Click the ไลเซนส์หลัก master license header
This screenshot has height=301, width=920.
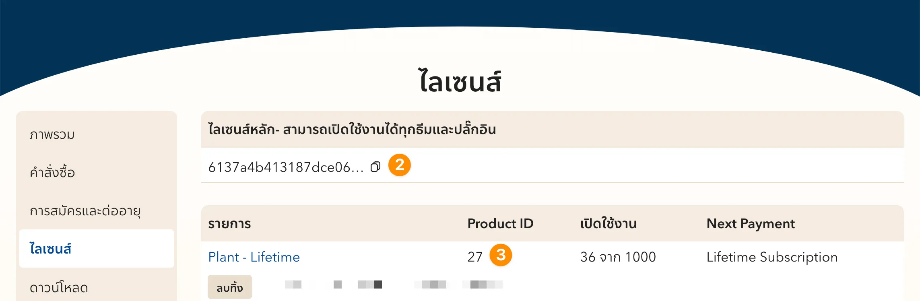click(352, 130)
